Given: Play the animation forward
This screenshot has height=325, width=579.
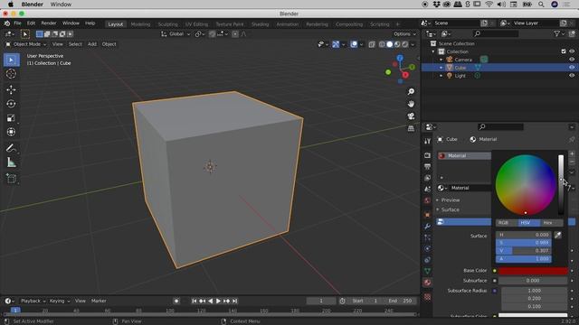Looking at the screenshot, I should pos(218,301).
